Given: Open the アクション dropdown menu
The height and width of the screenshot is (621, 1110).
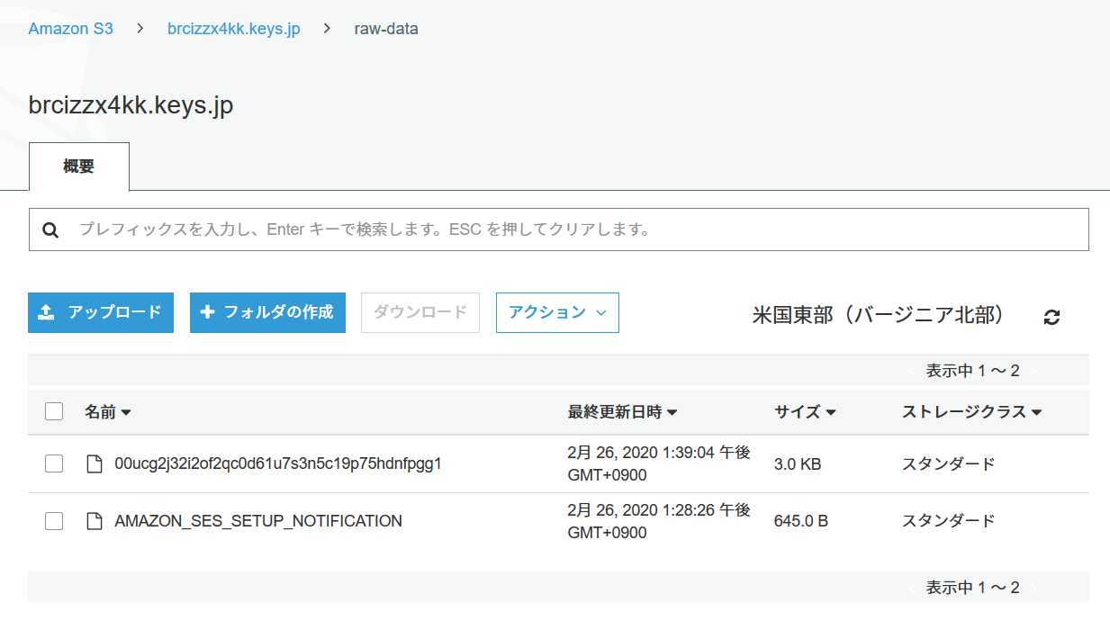Looking at the screenshot, I should coord(557,312).
